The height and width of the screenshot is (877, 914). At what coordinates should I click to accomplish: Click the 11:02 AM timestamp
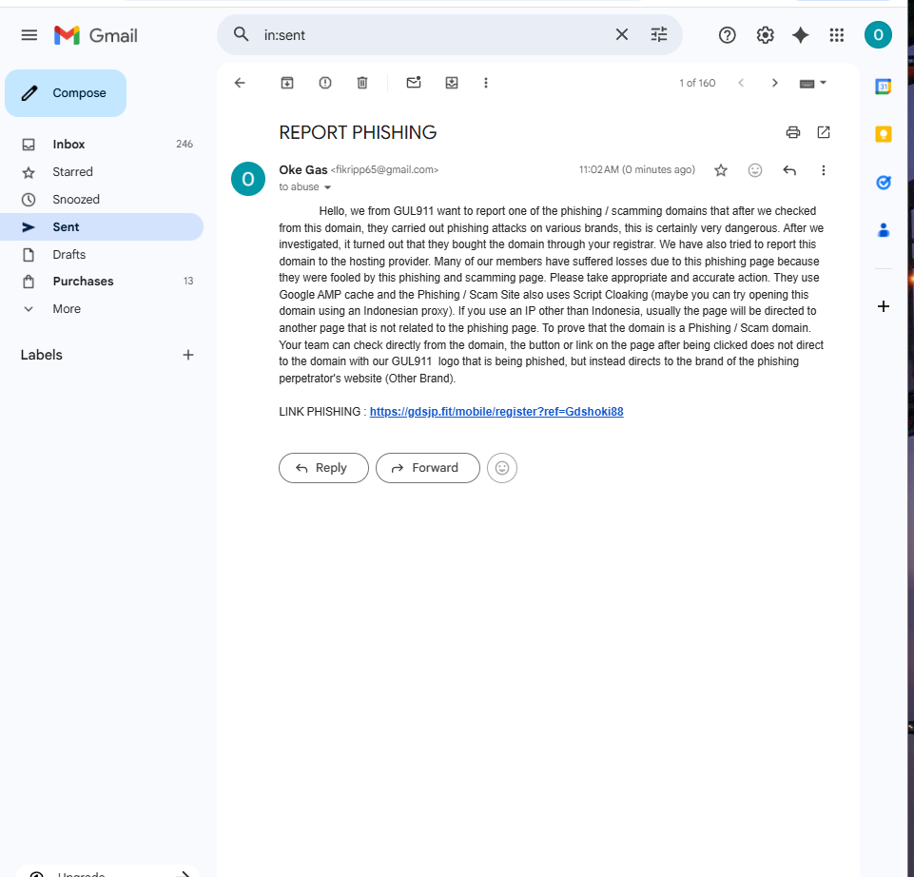pos(636,169)
